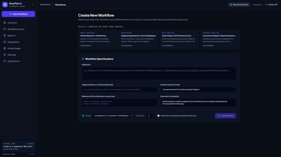
Task: Click the Workflows breadcrumb
Action: [60, 5]
